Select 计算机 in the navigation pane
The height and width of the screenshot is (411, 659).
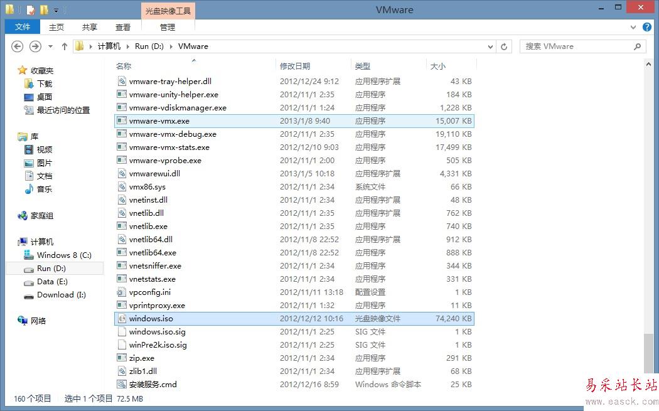(x=41, y=242)
